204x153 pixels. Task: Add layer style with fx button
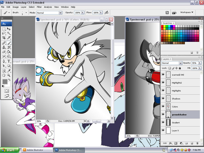(x=170, y=143)
